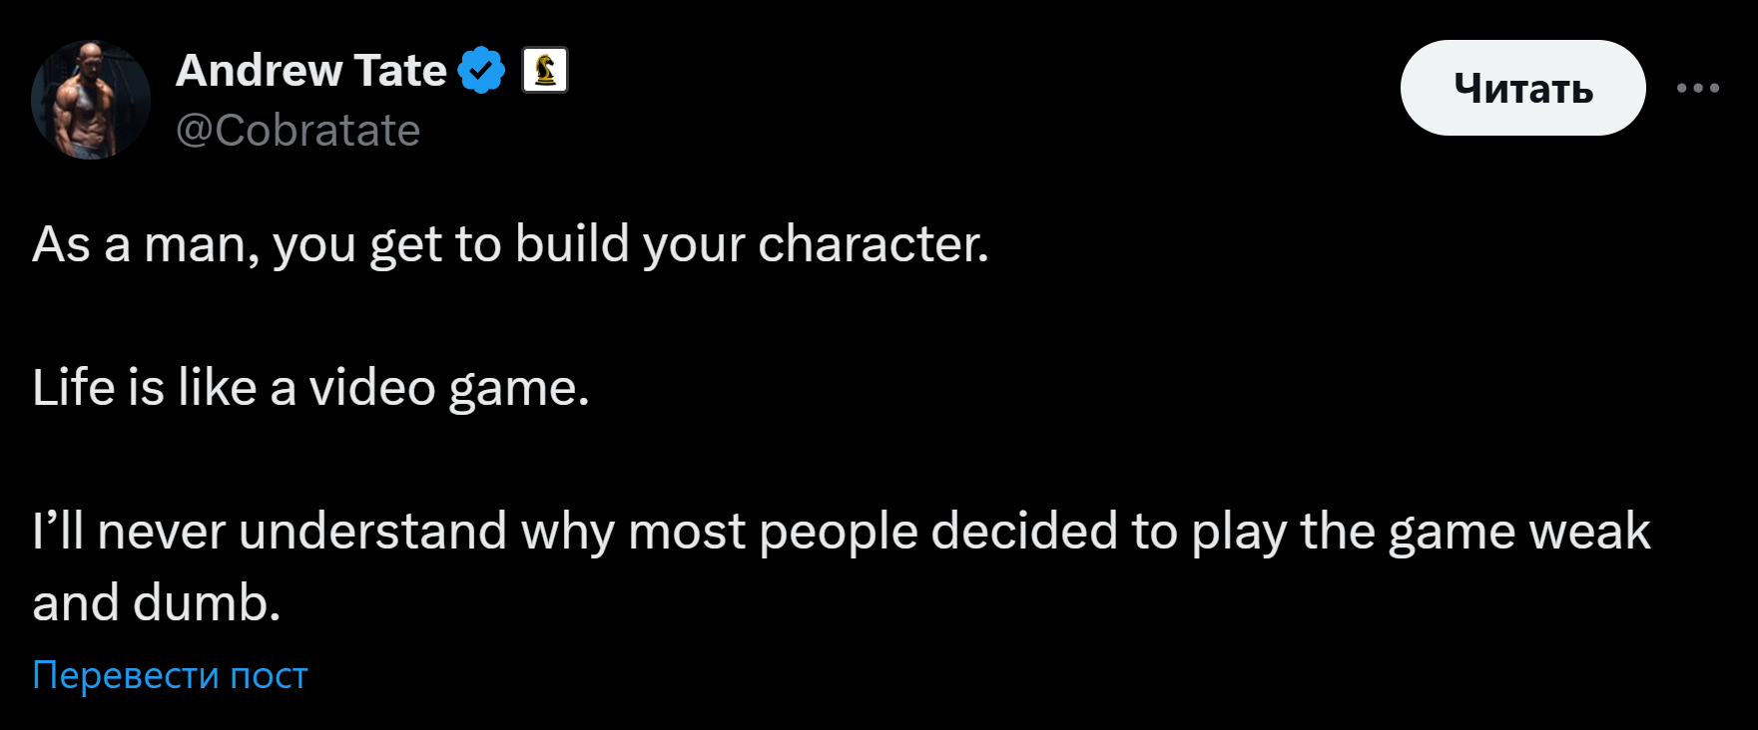Click the chess knight affiliate badge

point(545,70)
